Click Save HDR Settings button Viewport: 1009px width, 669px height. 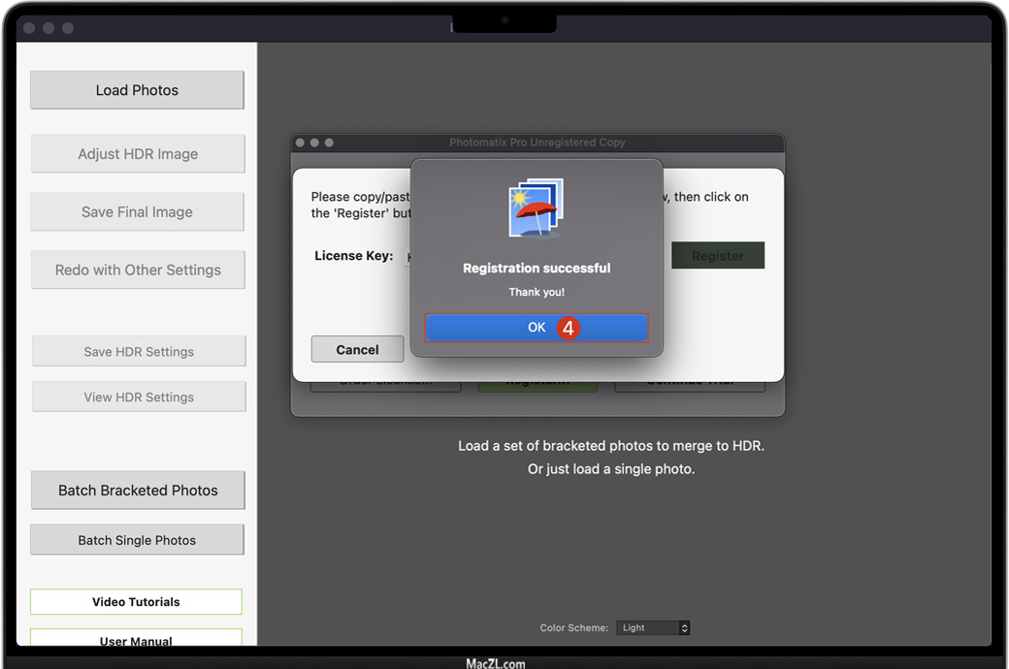pyautogui.click(x=139, y=351)
